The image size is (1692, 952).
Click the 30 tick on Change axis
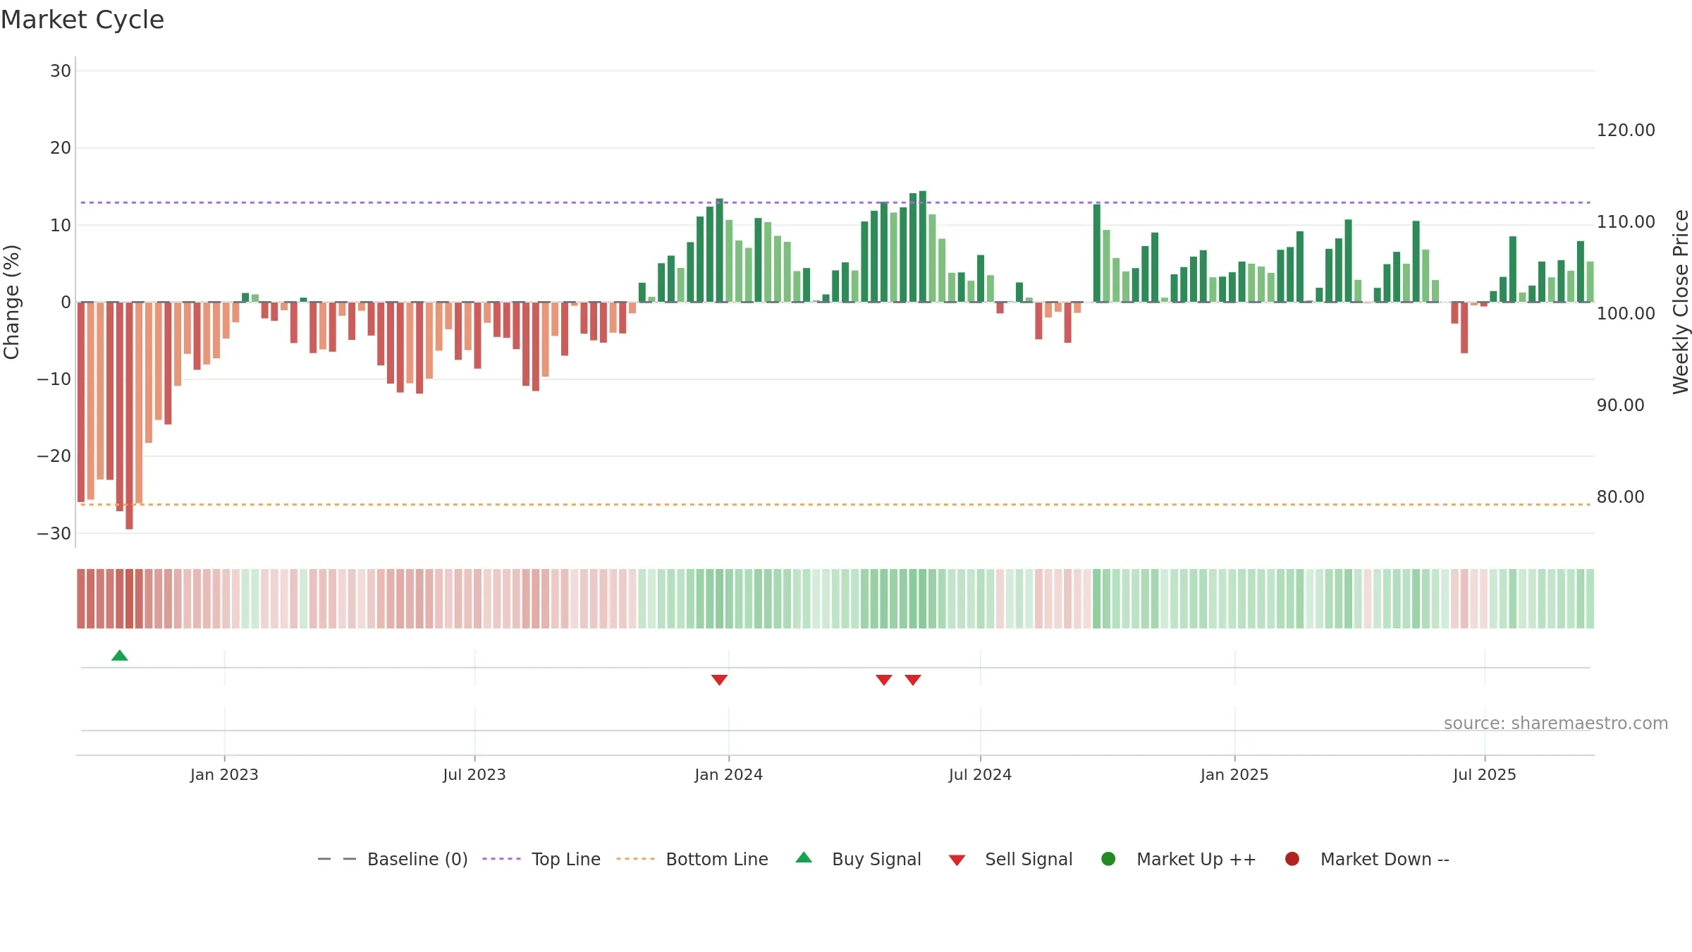pyautogui.click(x=61, y=71)
